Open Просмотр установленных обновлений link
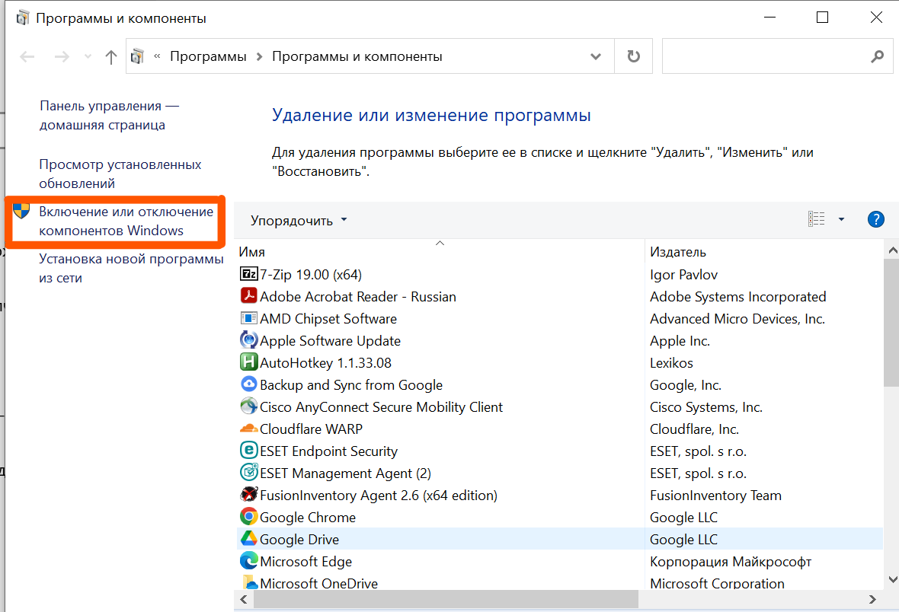This screenshot has height=612, width=899. point(120,174)
